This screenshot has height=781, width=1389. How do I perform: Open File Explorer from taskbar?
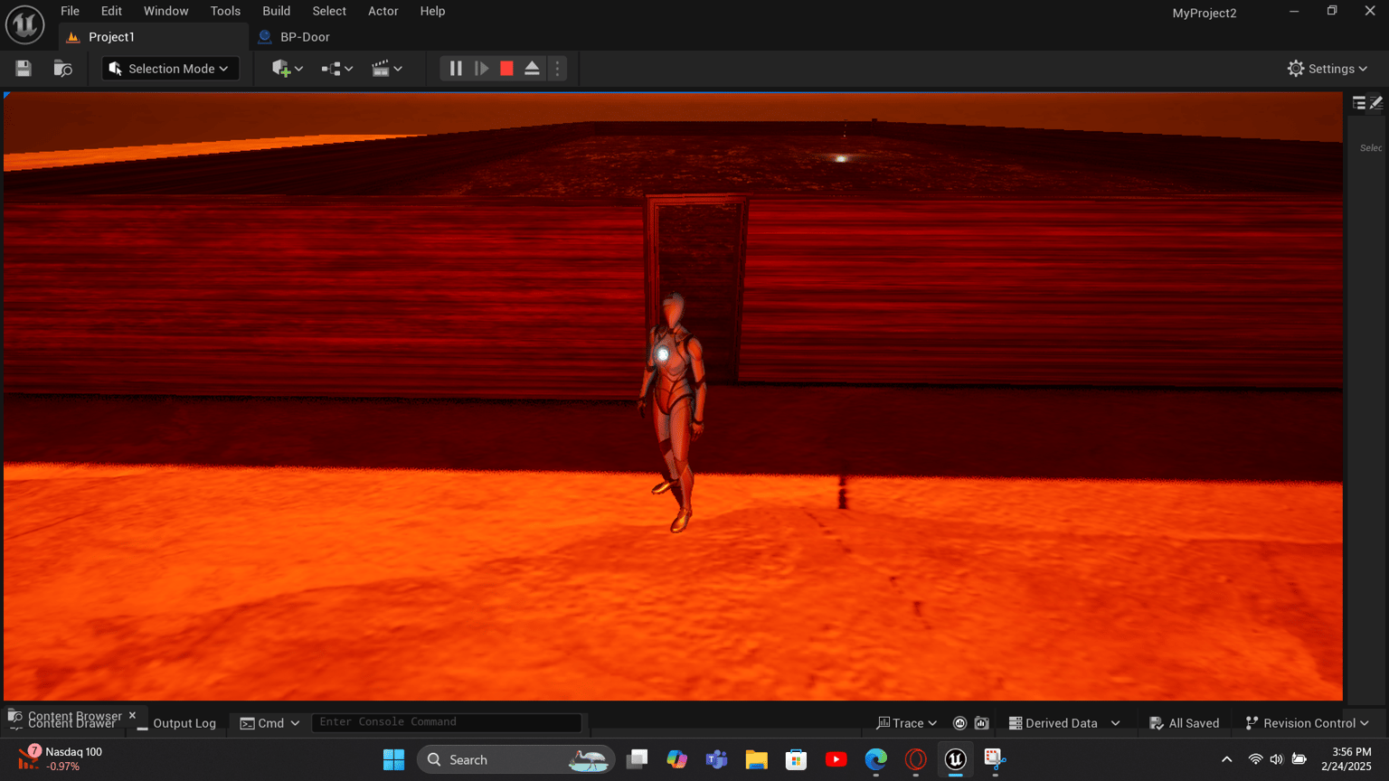click(x=756, y=759)
